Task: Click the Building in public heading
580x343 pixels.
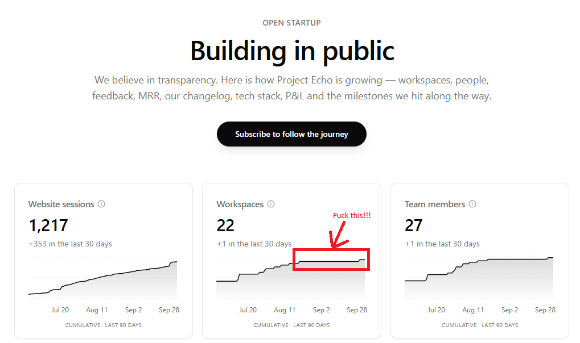Action: pos(292,51)
